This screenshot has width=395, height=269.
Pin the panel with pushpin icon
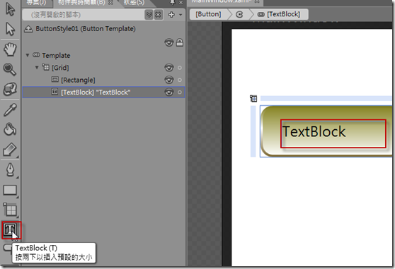click(x=172, y=3)
